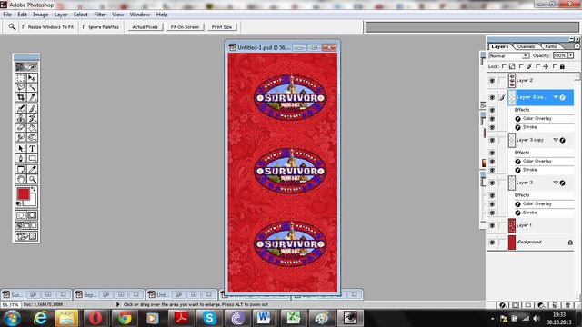582x327 pixels.
Task: Select the Type tool
Action: 33,149
